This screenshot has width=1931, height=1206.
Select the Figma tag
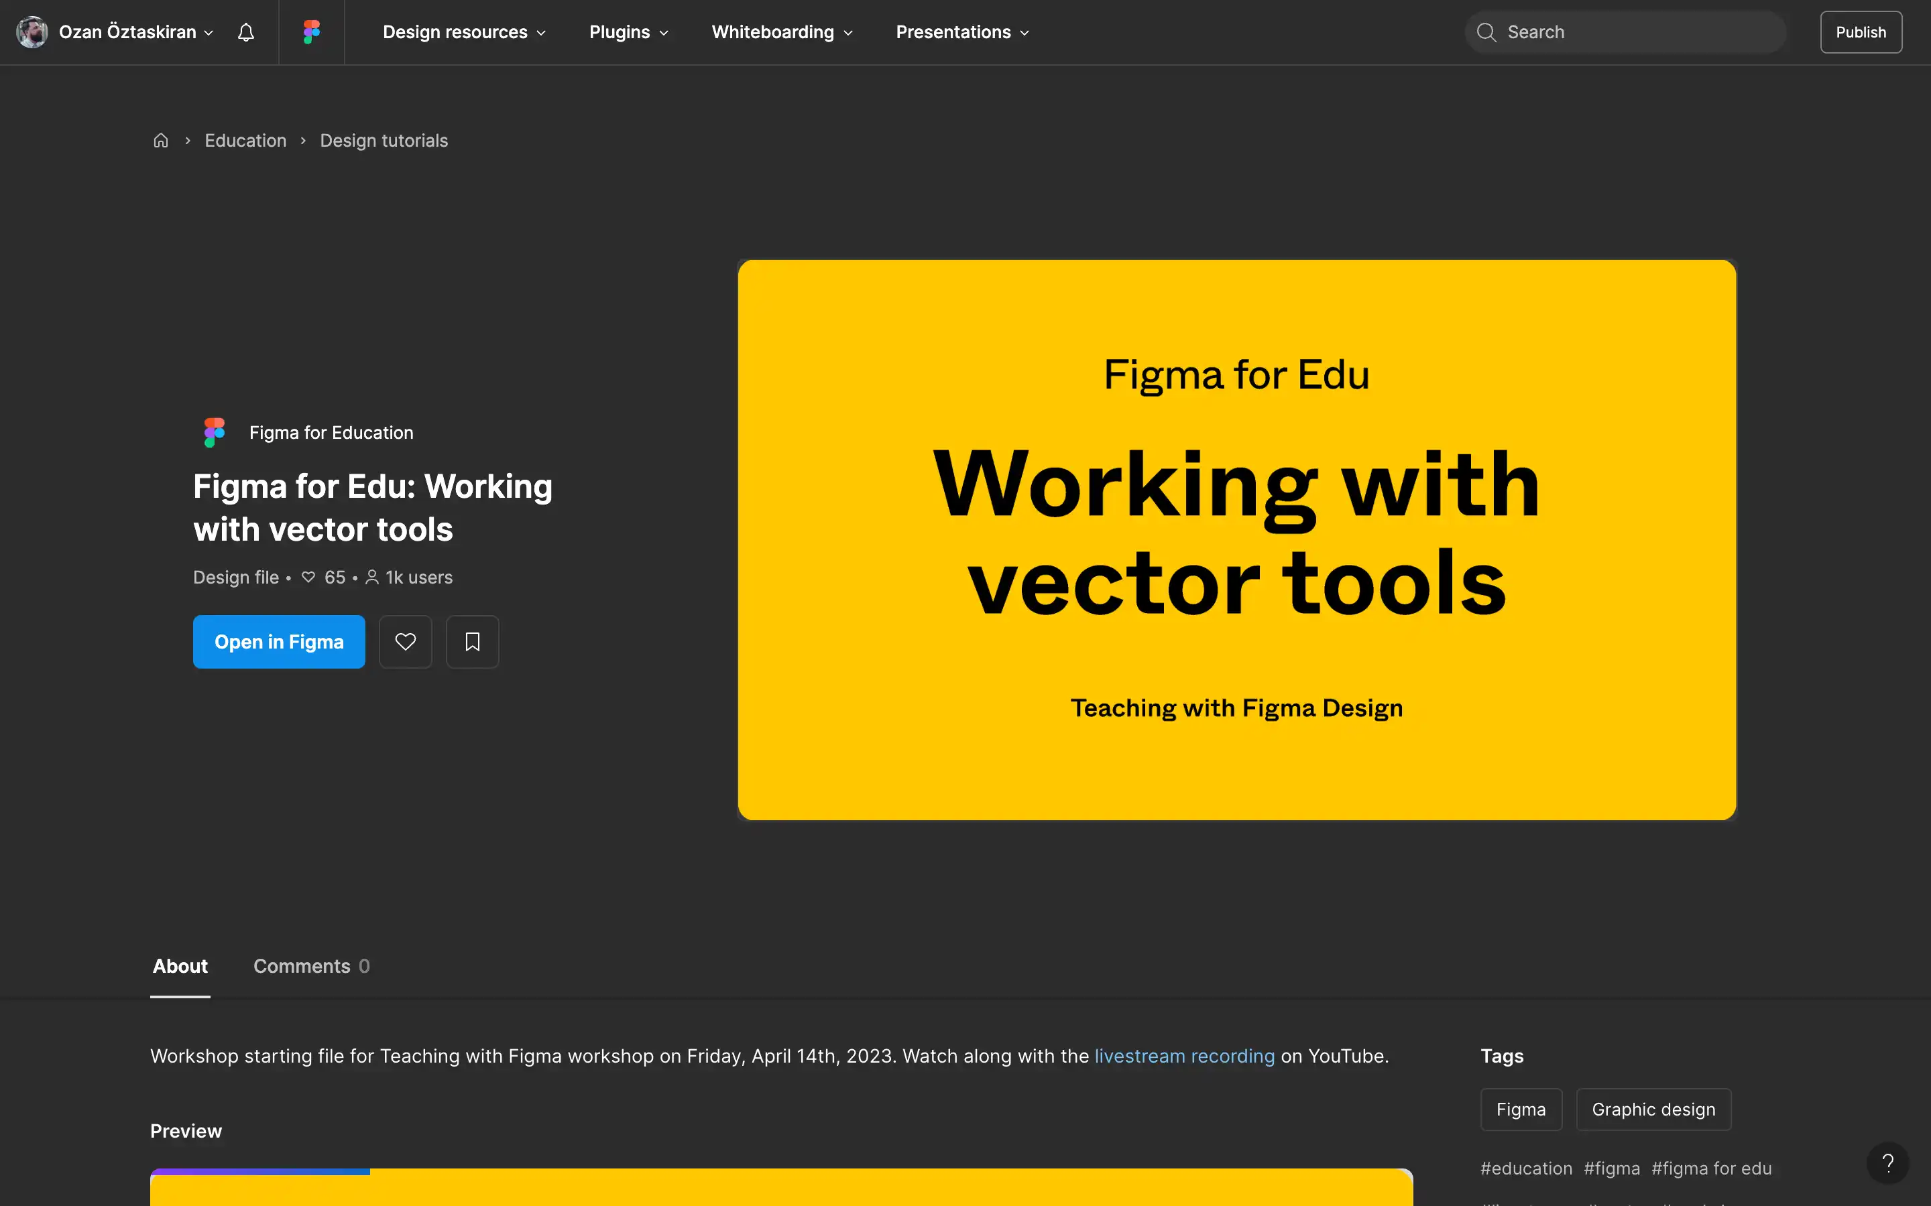coord(1521,1109)
